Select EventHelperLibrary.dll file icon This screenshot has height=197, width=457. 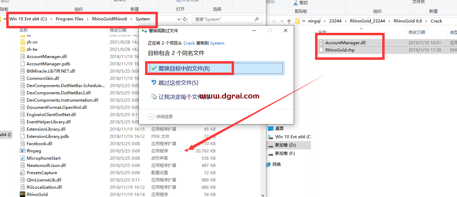pyautogui.click(x=23, y=122)
